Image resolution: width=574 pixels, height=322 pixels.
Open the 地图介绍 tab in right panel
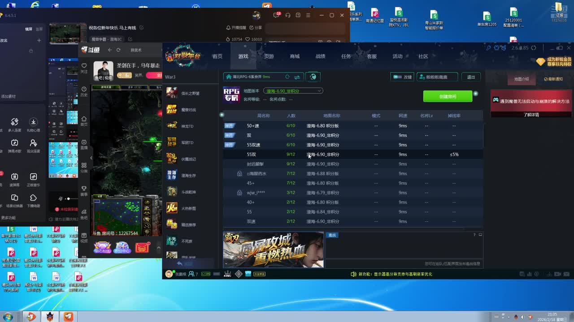pyautogui.click(x=521, y=79)
